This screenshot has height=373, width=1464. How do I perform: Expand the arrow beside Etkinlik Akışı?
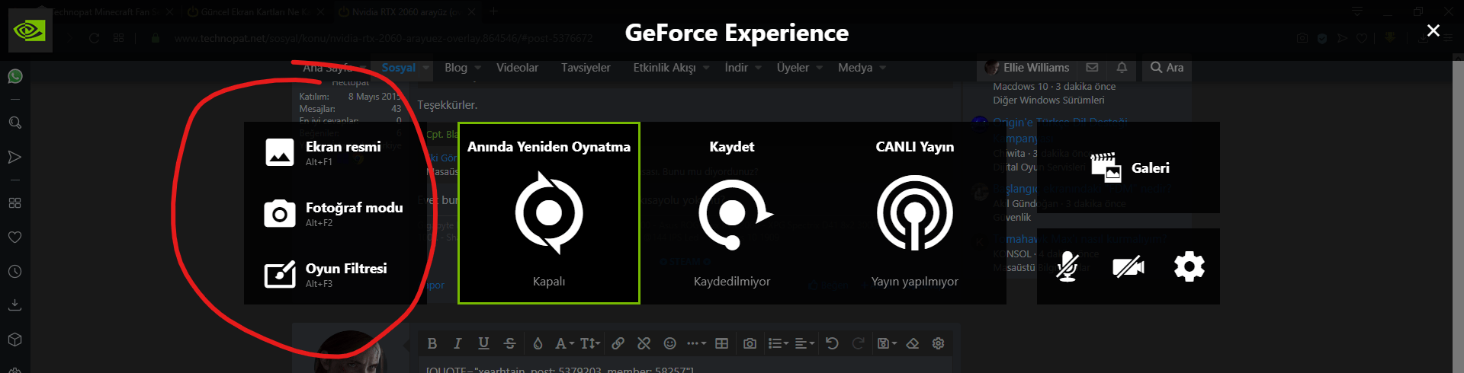pyautogui.click(x=706, y=68)
